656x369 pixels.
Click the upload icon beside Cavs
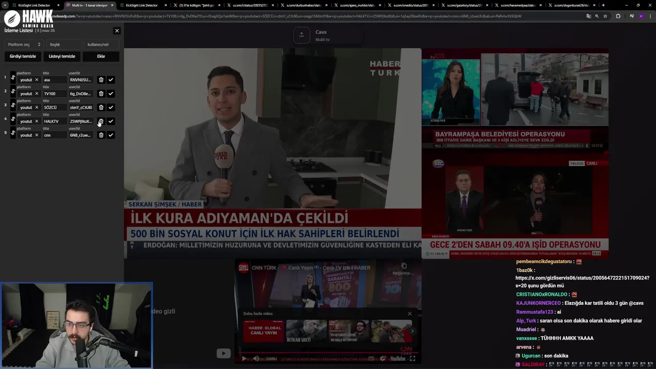[x=301, y=35]
